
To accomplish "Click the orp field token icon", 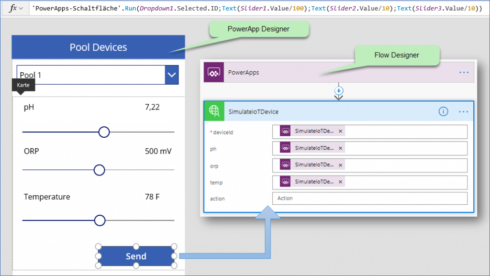I will click(x=285, y=165).
